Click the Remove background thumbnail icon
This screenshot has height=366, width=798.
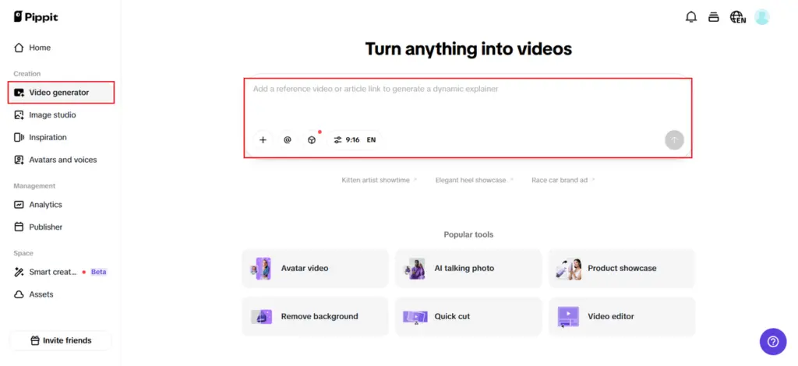(261, 317)
